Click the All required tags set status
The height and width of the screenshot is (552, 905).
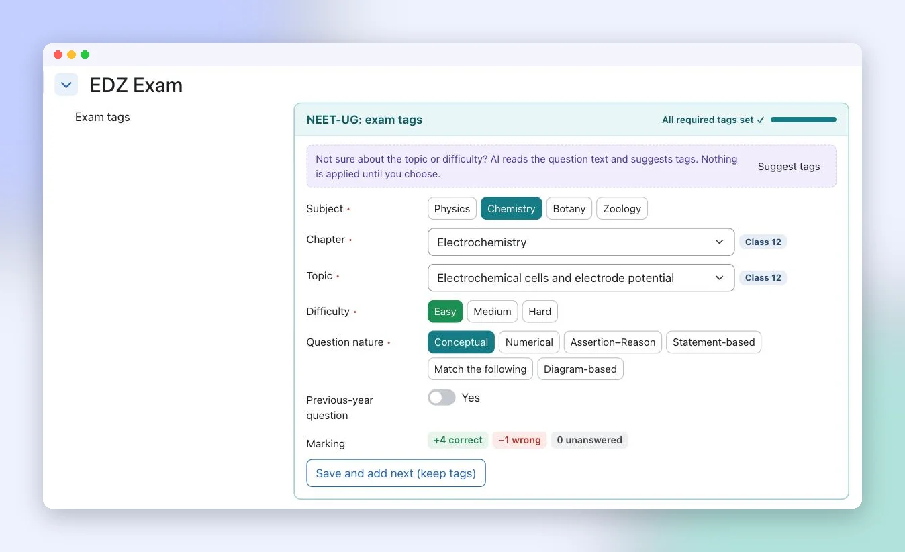coord(713,120)
